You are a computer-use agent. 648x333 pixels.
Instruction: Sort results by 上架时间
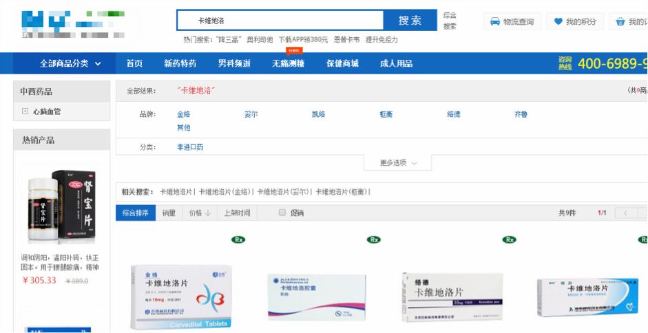(x=237, y=213)
